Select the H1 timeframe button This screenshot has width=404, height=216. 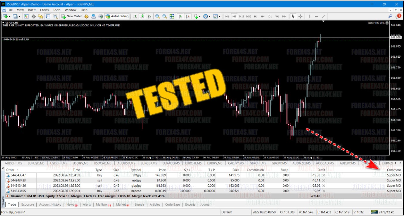click(x=256, y=16)
